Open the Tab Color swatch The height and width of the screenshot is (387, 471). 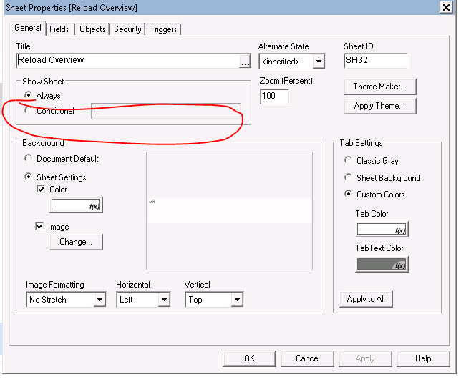pyautogui.click(x=382, y=230)
